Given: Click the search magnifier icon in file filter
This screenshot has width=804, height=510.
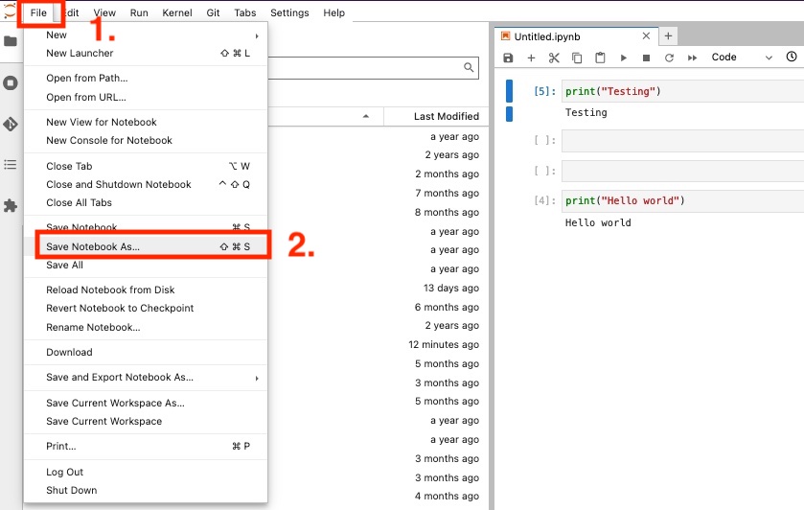Looking at the screenshot, I should 469,67.
